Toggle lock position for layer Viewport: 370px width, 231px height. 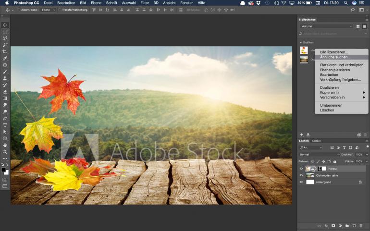click(x=323, y=162)
